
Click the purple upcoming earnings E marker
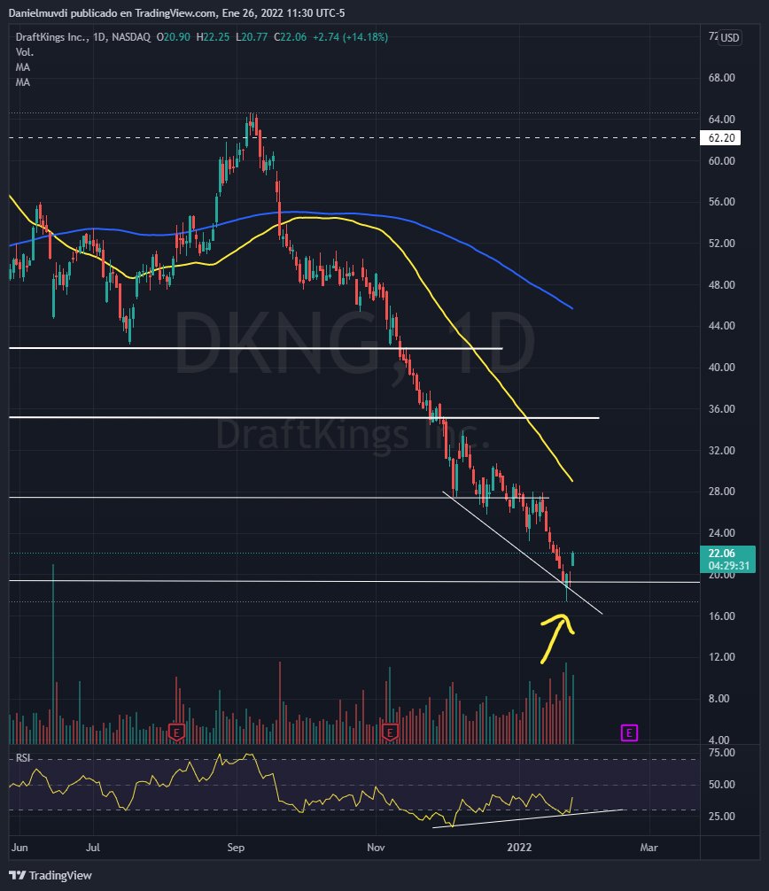coord(629,732)
